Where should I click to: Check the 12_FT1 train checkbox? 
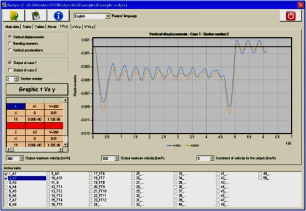(x=48, y=187)
